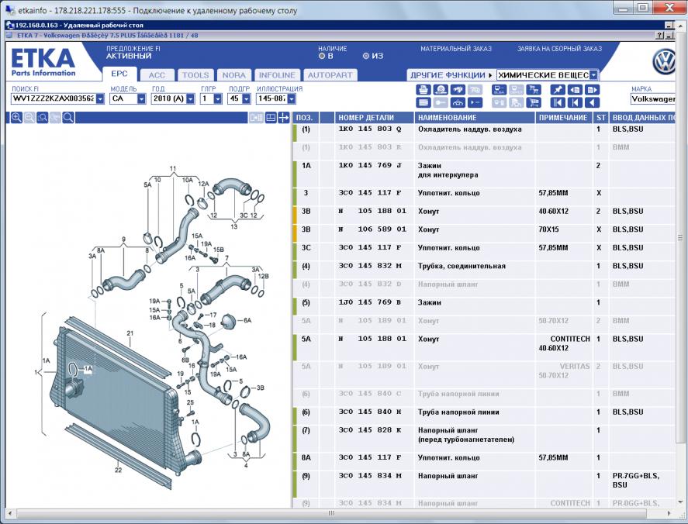Click the double-cart icon above the shopping cart
688x524 pixels.
coord(534,90)
